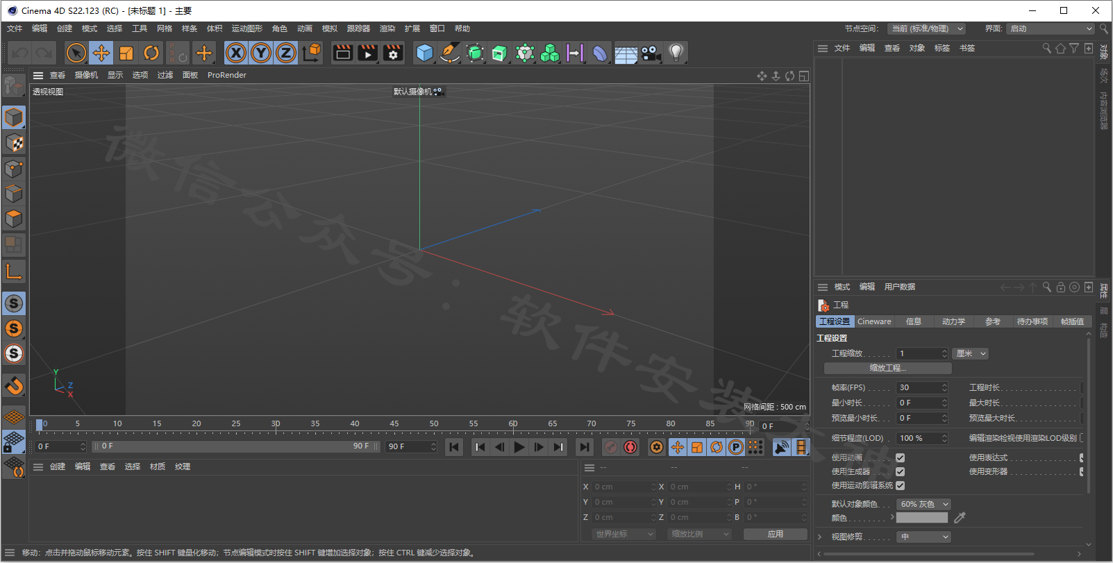Activate the Scale tool
The height and width of the screenshot is (563, 1113).
(x=126, y=53)
